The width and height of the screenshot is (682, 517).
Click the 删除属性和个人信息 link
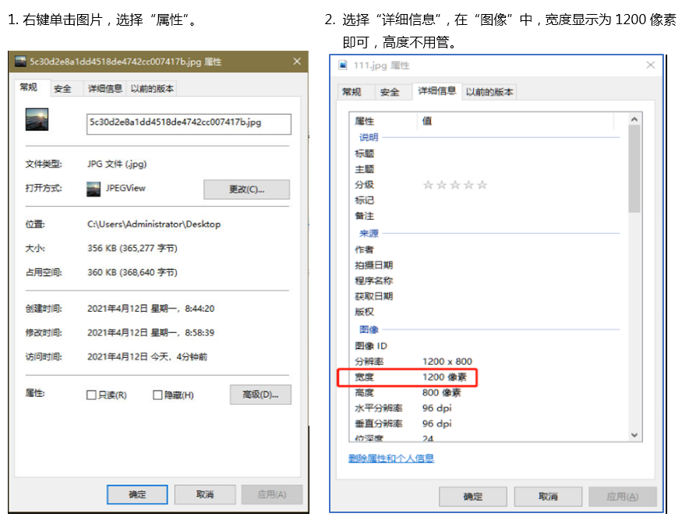[391, 459]
